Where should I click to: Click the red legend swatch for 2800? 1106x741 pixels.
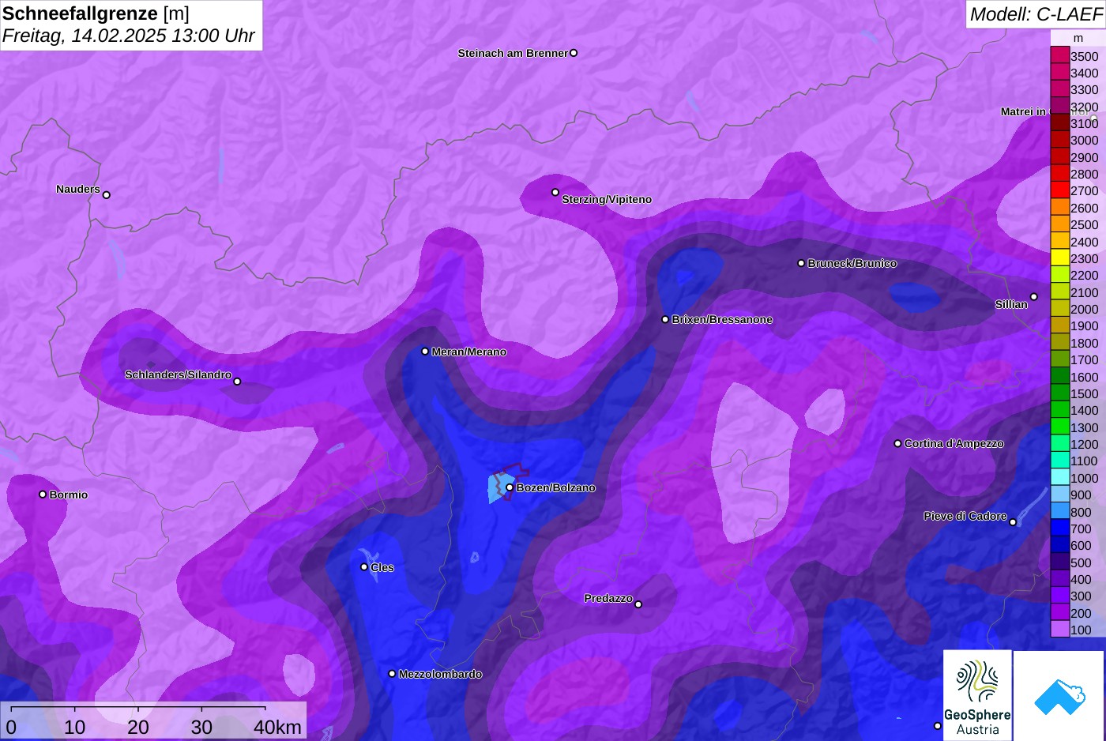click(x=1059, y=174)
